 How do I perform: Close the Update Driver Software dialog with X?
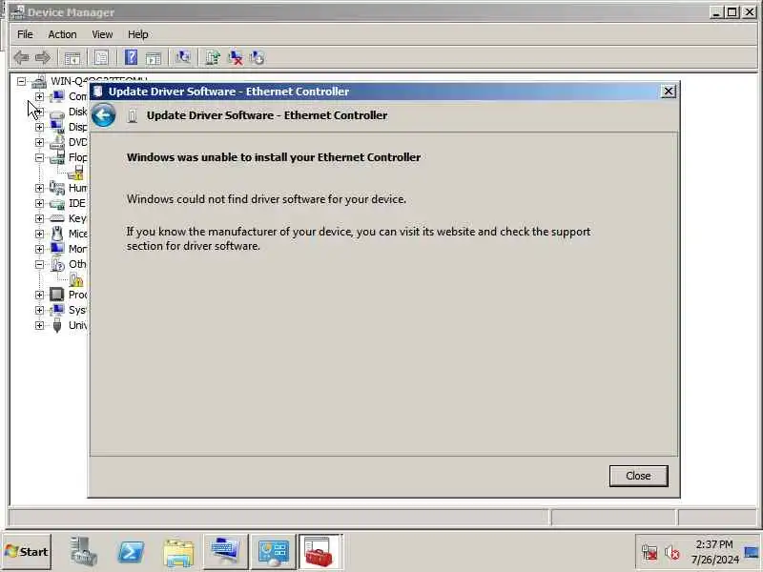point(669,91)
